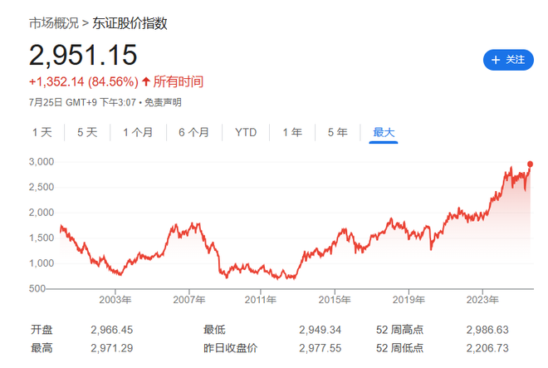Click the 52 周高点 value 2,986.63
The image size is (548, 368).
[487, 330]
